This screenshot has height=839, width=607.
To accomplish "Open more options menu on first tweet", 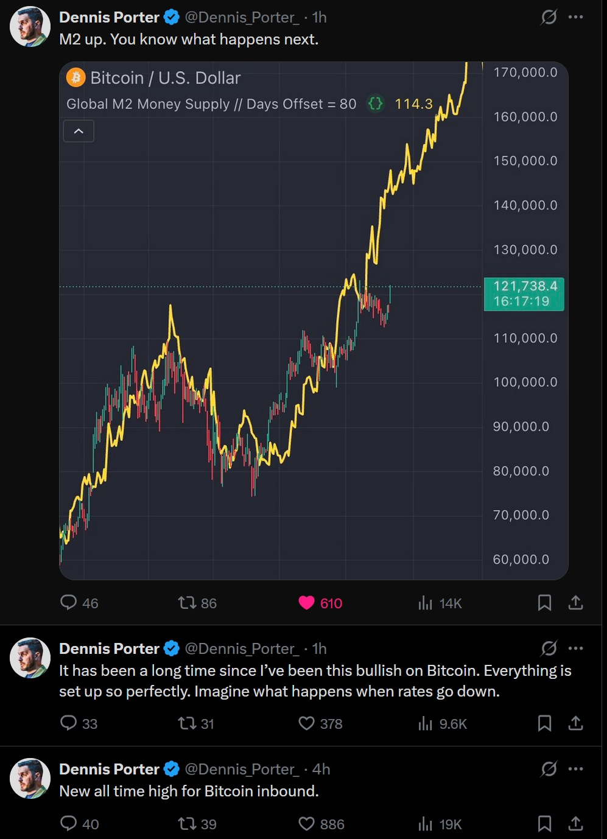I will (575, 17).
